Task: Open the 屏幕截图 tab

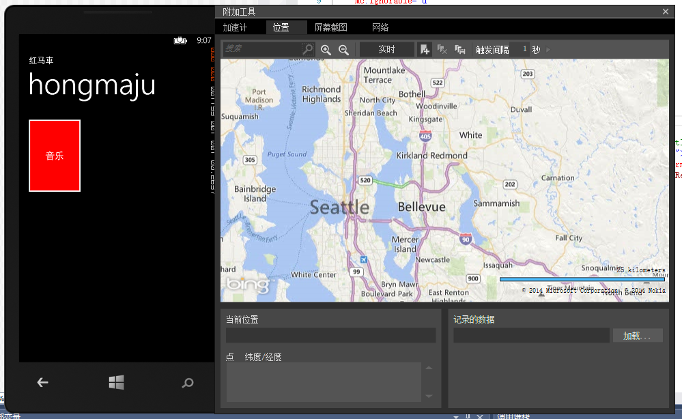Action: [x=330, y=27]
